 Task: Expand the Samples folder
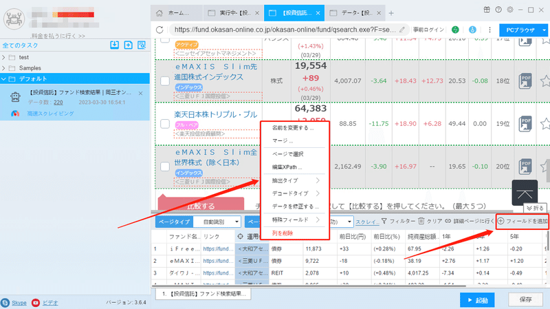pos(3,68)
